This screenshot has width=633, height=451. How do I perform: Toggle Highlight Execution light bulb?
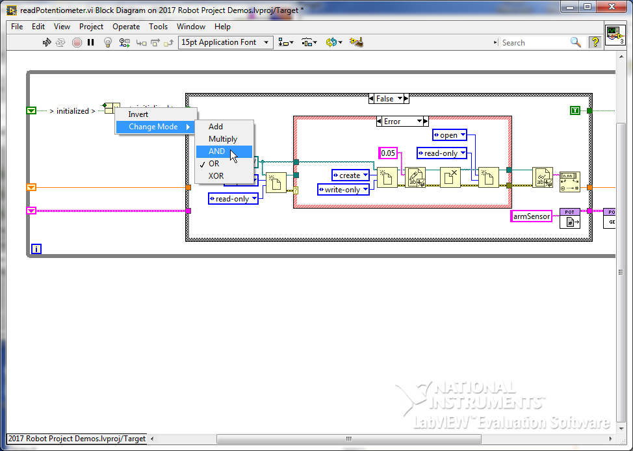tap(108, 42)
